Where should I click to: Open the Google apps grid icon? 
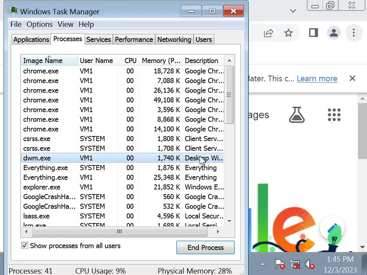(334, 115)
